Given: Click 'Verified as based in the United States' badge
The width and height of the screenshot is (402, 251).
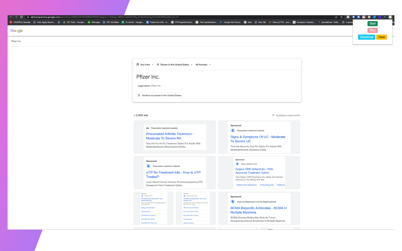Looking at the screenshot, I should [160, 95].
